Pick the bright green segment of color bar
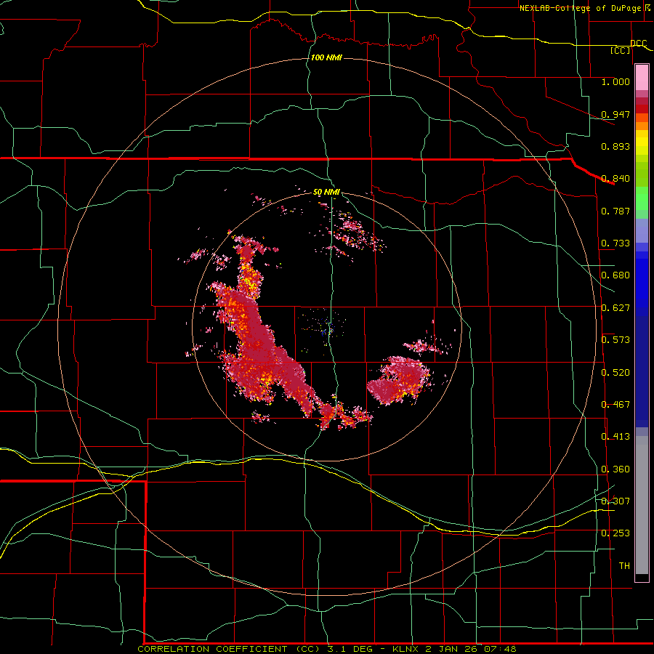The height and width of the screenshot is (654, 654). tap(642, 198)
